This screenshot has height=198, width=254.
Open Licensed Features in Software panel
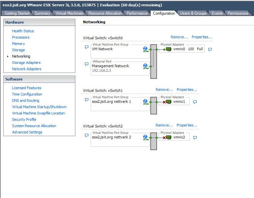pyautogui.click(x=27, y=88)
